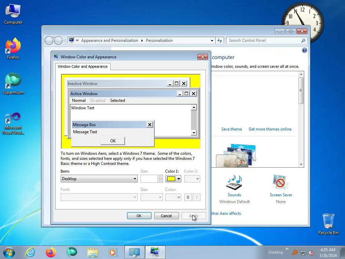Open Get more themes online link
This screenshot has height=259, width=345.
click(x=270, y=129)
